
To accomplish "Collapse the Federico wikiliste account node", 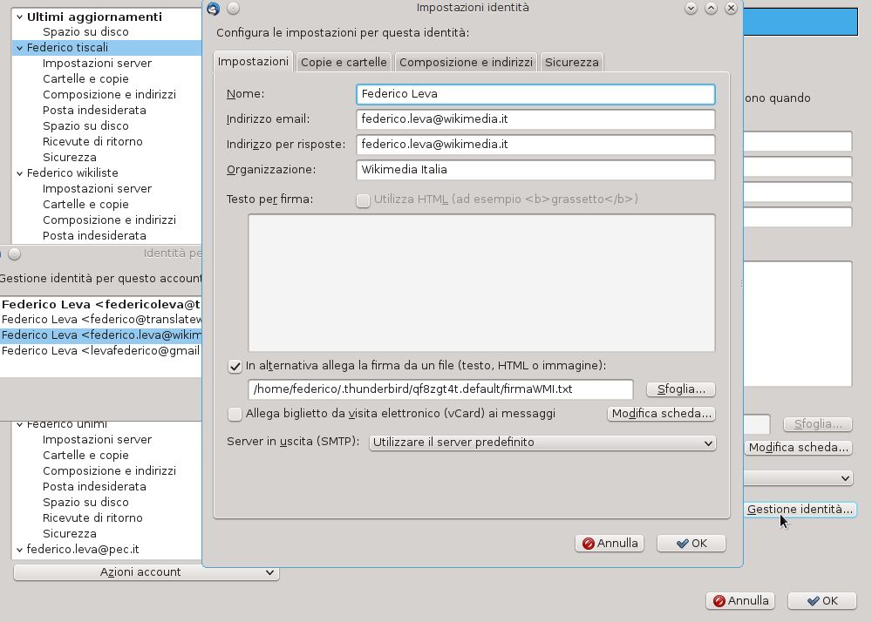I will tap(19, 173).
